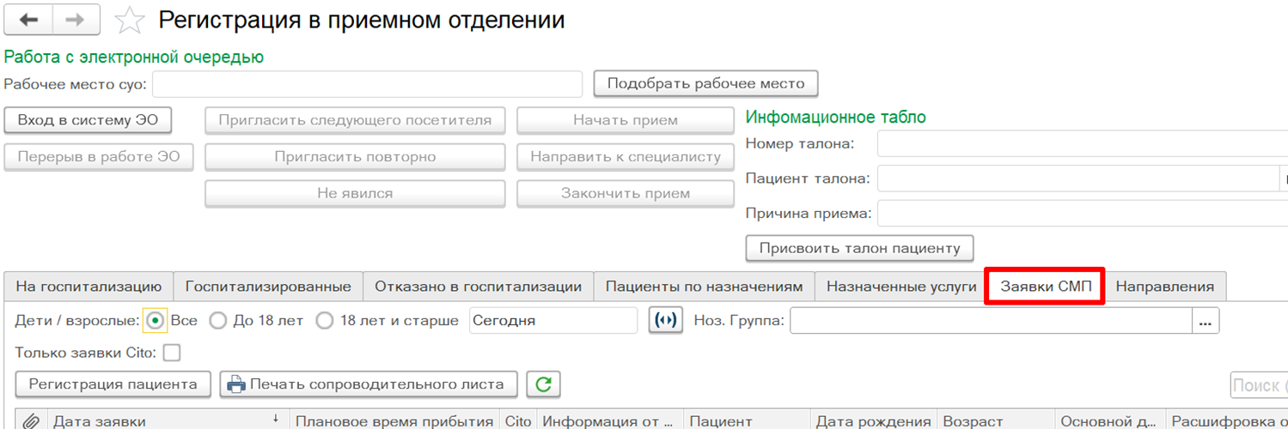Click the Присвоить талон пациенту button
Screen dimensions: 1288x429
pos(859,248)
